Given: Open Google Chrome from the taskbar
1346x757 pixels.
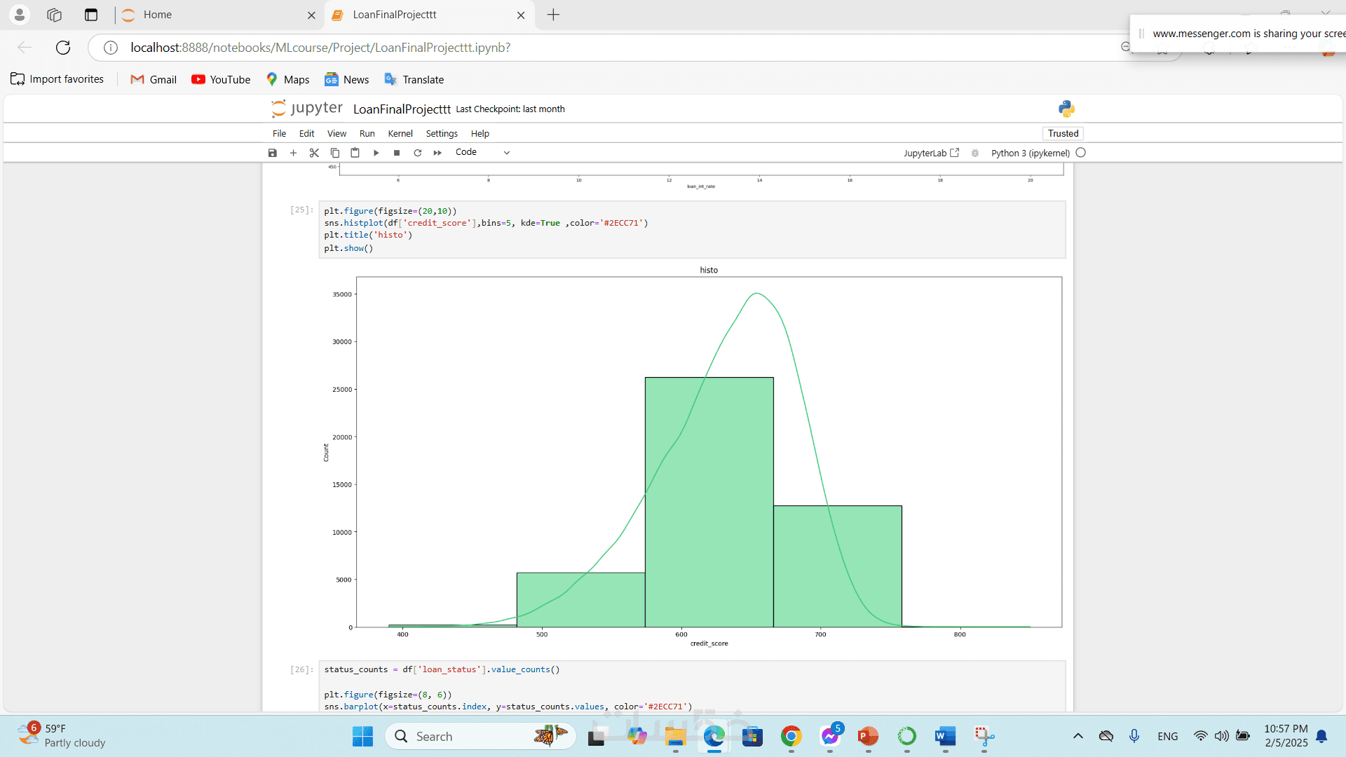Looking at the screenshot, I should 791,736.
